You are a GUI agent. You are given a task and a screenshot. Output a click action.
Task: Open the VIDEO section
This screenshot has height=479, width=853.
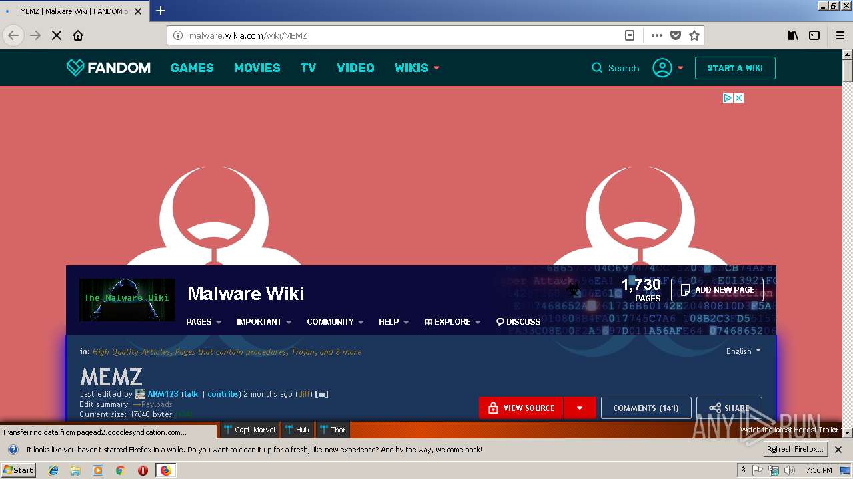point(355,67)
